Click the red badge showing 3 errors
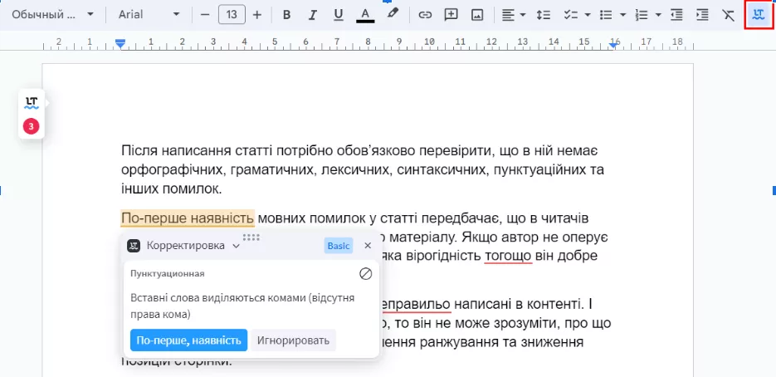Viewport: 776px width, 377px height. click(x=32, y=127)
